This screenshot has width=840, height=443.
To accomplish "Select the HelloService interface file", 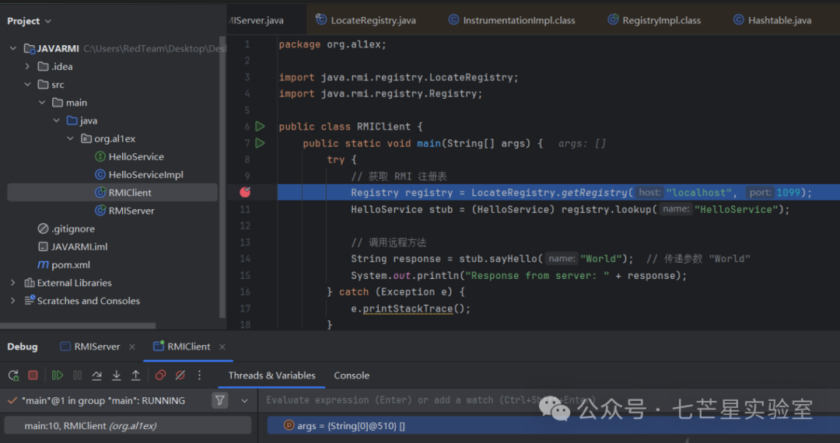I will click(x=129, y=157).
